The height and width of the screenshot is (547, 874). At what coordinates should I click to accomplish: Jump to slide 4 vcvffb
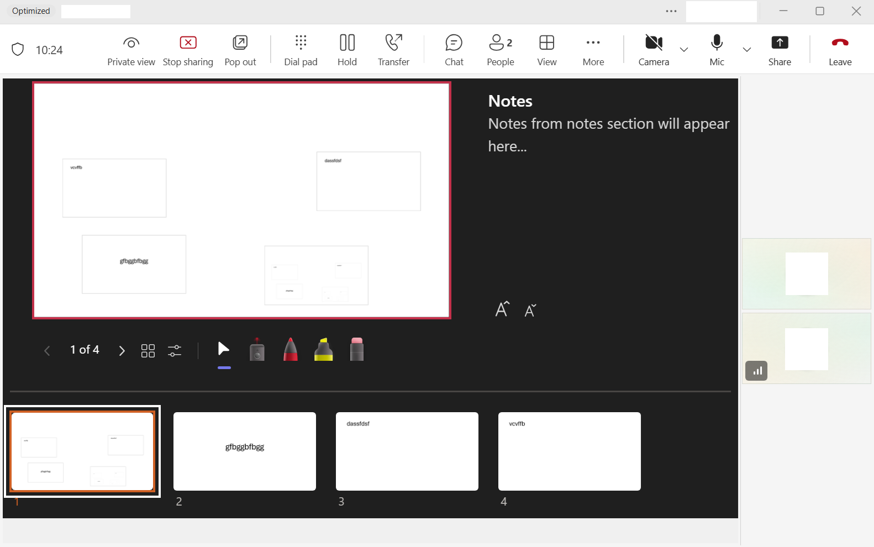pyautogui.click(x=570, y=451)
